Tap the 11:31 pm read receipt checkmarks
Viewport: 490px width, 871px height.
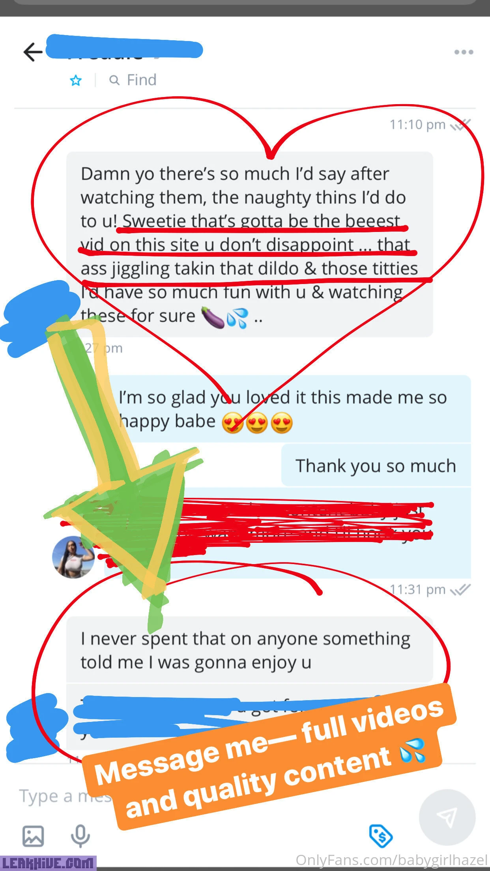pos(460,589)
